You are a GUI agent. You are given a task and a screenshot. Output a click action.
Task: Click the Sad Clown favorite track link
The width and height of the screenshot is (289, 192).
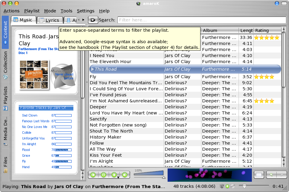[x=30, y=115]
